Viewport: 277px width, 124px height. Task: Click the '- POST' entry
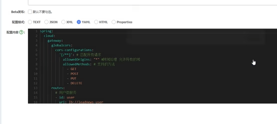coord(72,74)
